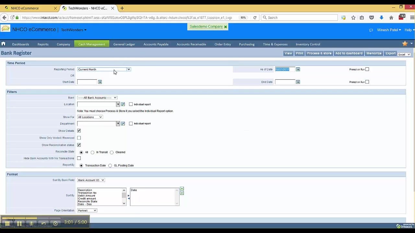Open the Start Date calendar picker

click(100, 82)
